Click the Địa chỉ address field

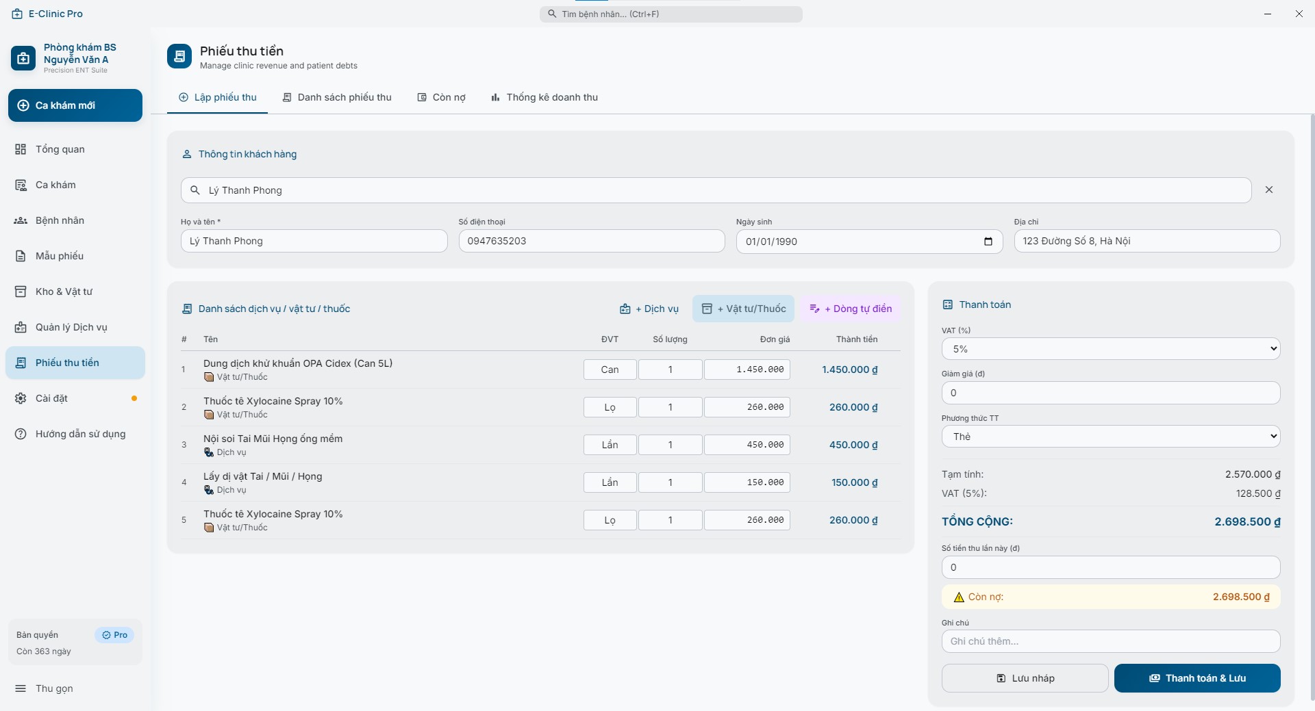(x=1147, y=241)
